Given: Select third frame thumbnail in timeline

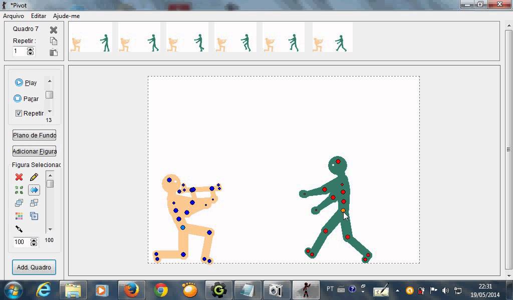Looking at the screenshot, I should point(187,37).
